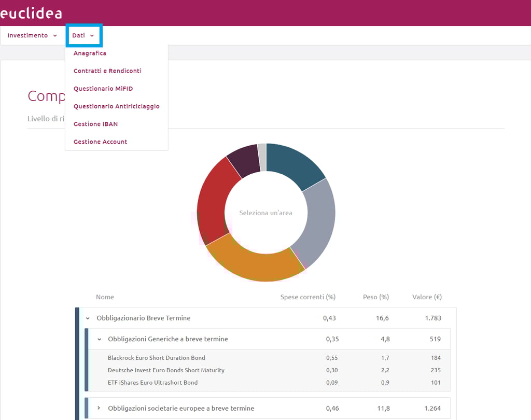Image resolution: width=531 pixels, height=420 pixels.
Task: Select ETF iShares Euro Ultrashort Bond row
Action: (x=152, y=383)
